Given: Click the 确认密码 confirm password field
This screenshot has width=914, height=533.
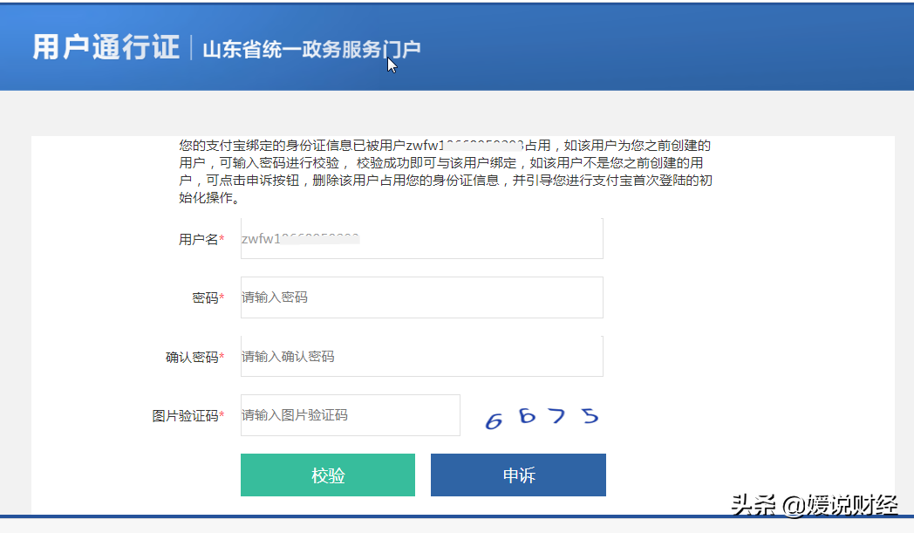Looking at the screenshot, I should pos(421,356).
